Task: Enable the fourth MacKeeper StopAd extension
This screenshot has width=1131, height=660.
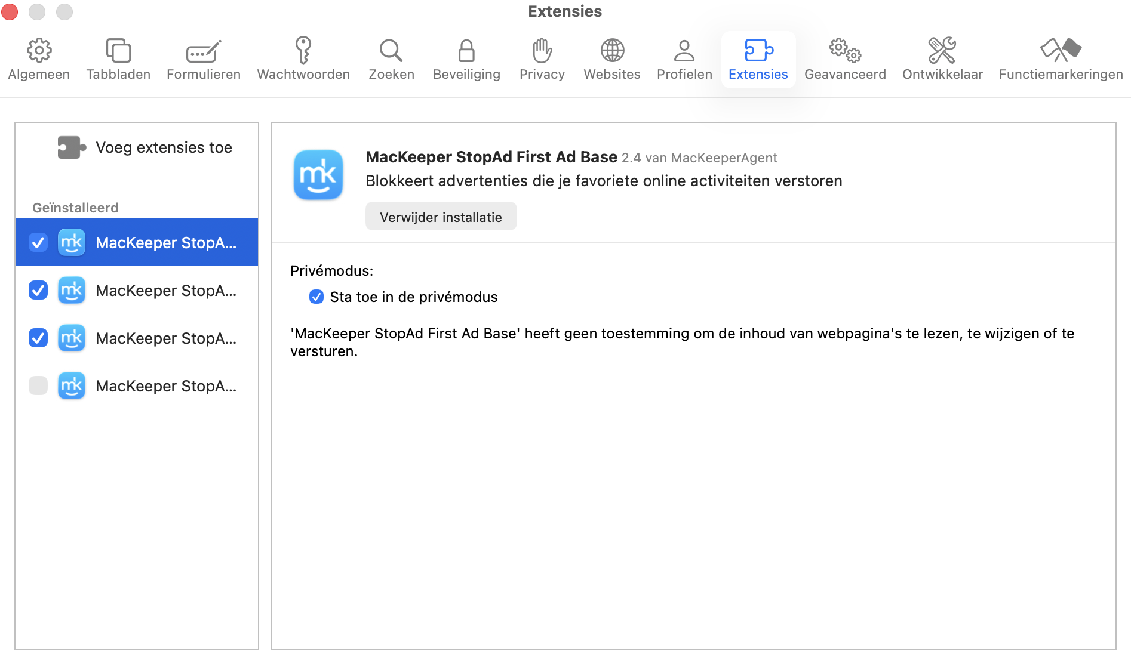Action: point(38,385)
